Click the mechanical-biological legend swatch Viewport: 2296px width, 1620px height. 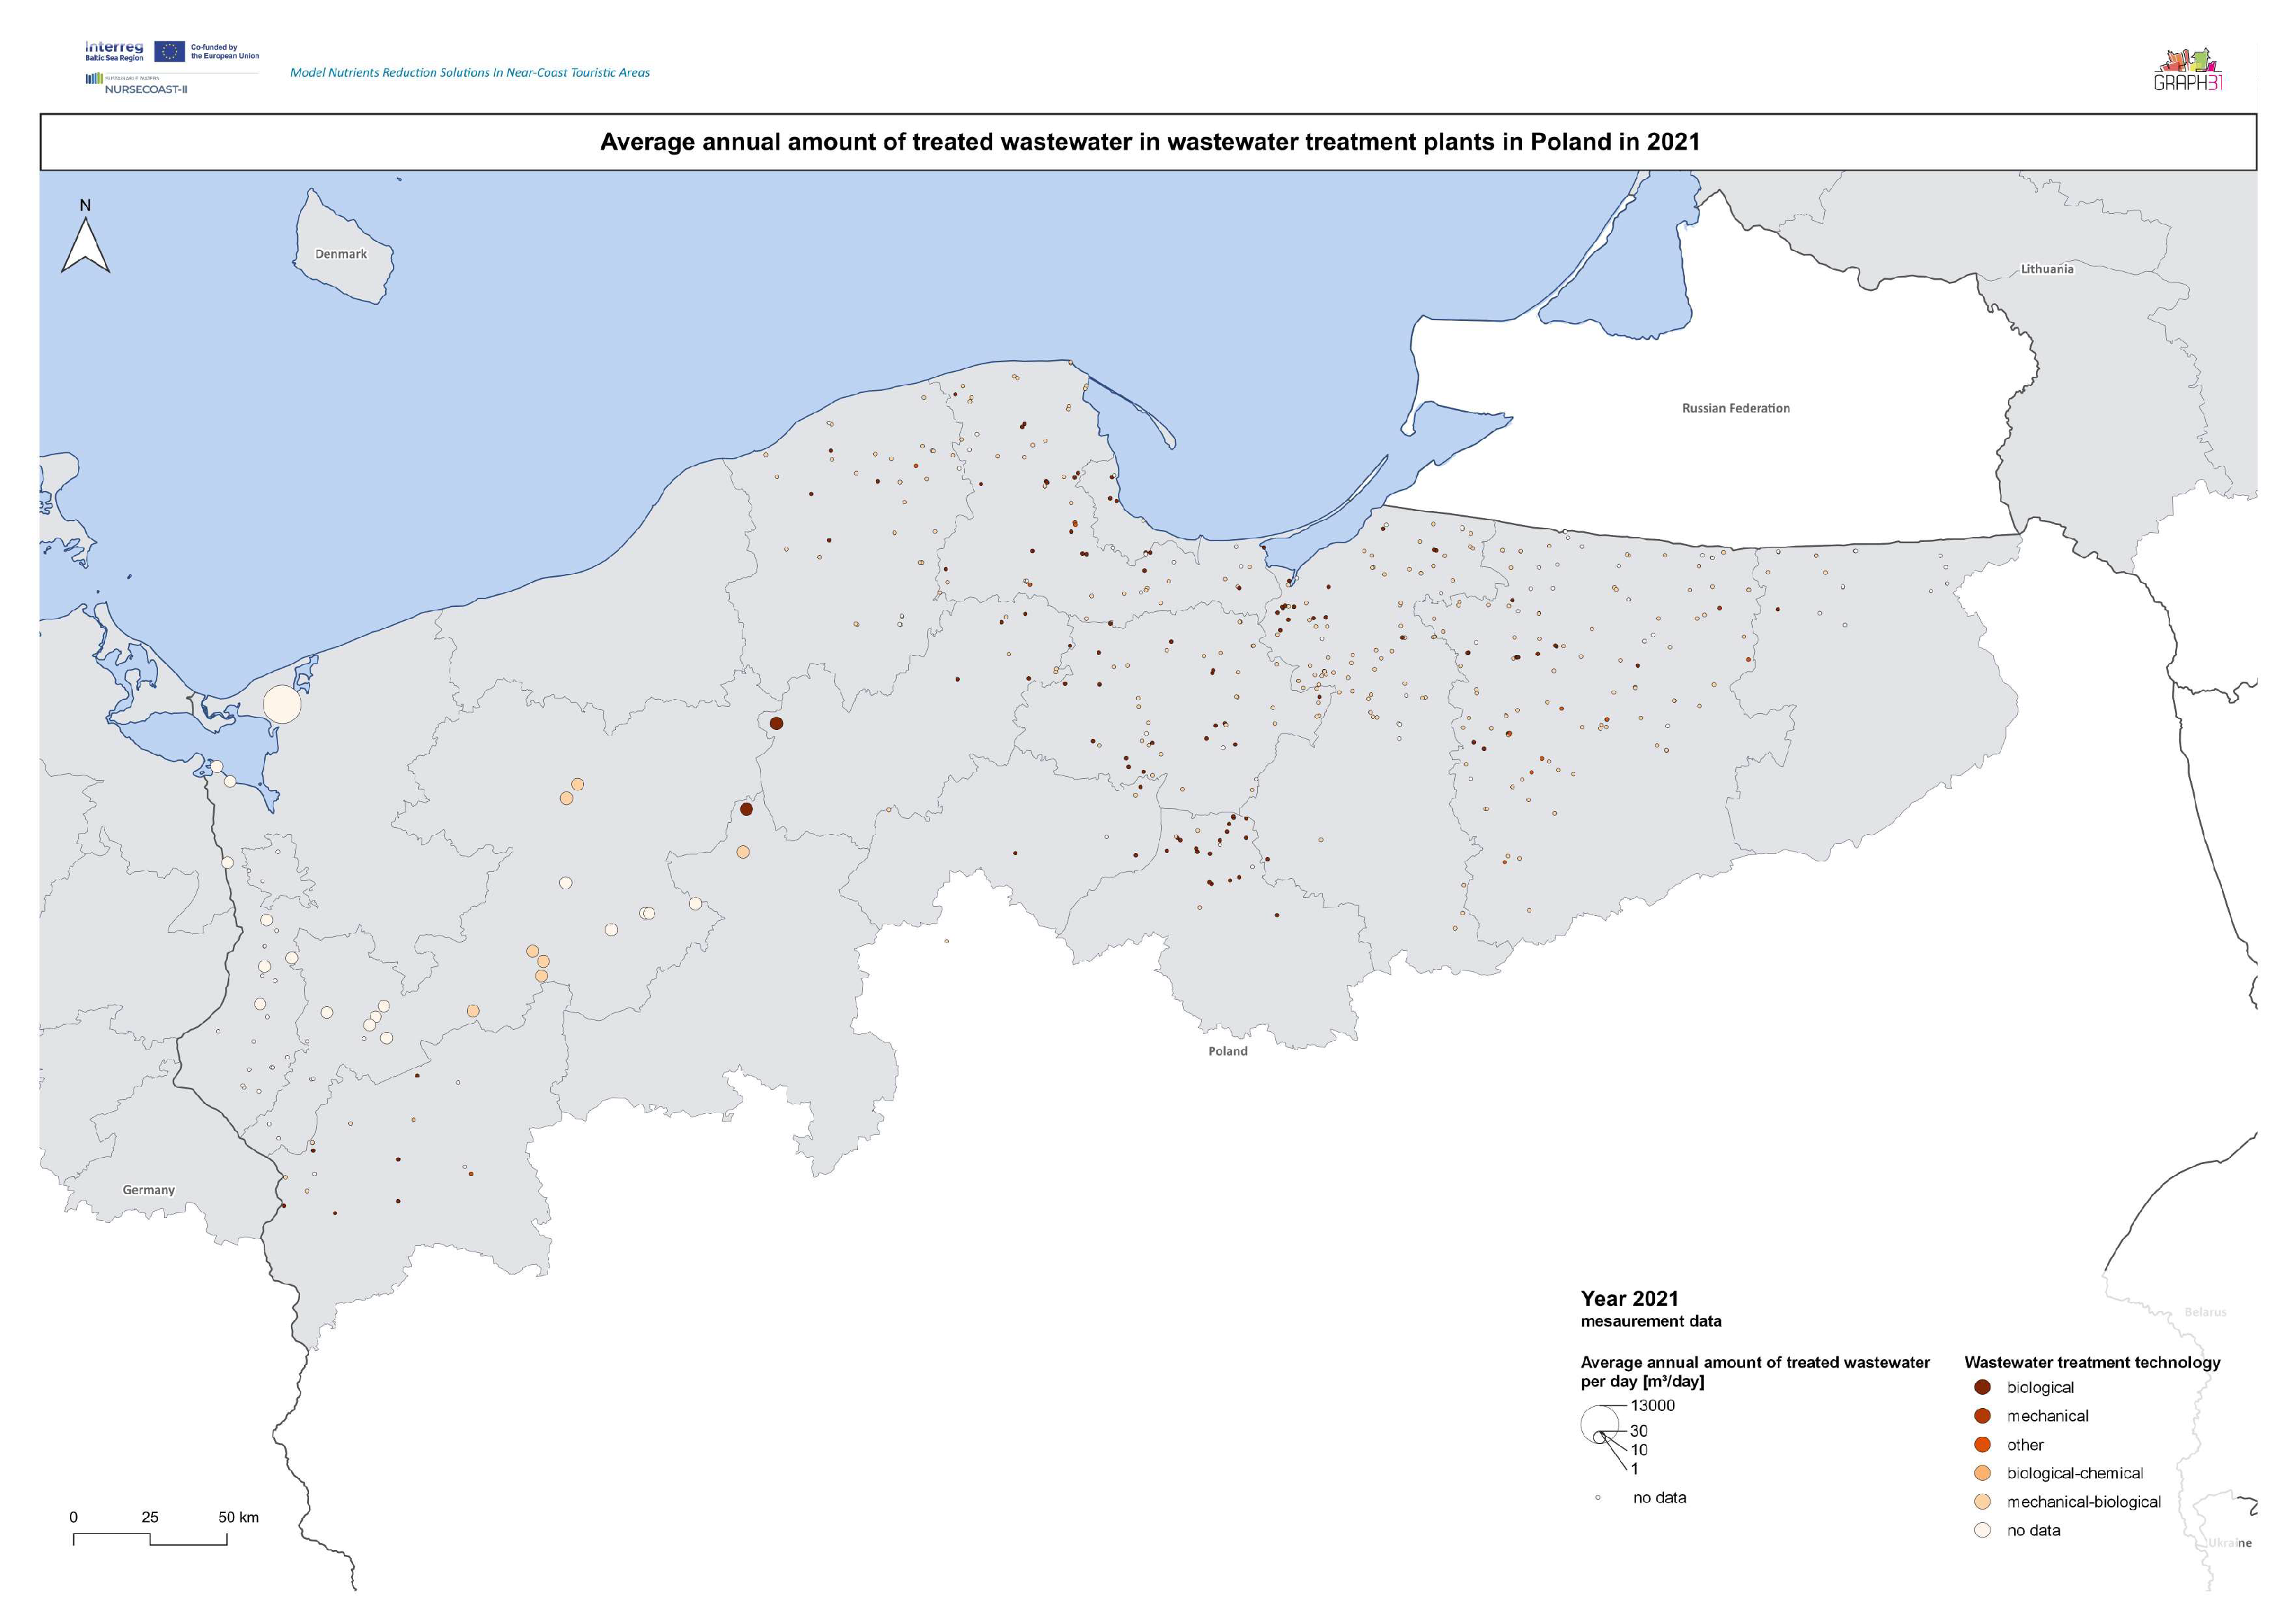(1982, 1502)
